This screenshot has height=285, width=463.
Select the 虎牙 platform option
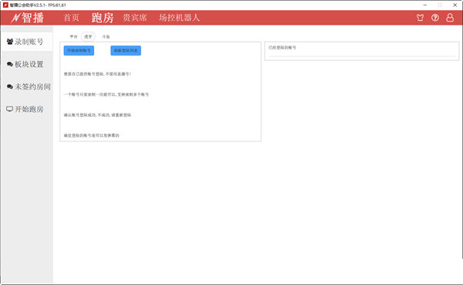[x=88, y=36]
